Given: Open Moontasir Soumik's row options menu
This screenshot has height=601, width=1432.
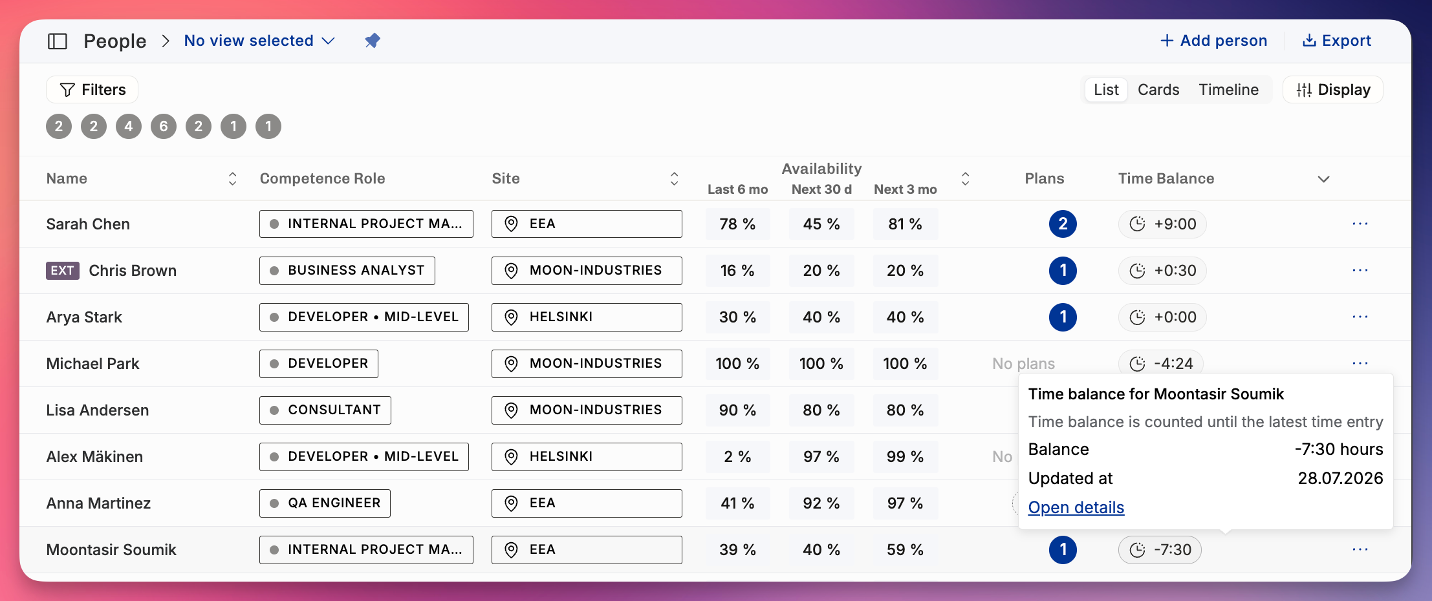Looking at the screenshot, I should [1360, 549].
